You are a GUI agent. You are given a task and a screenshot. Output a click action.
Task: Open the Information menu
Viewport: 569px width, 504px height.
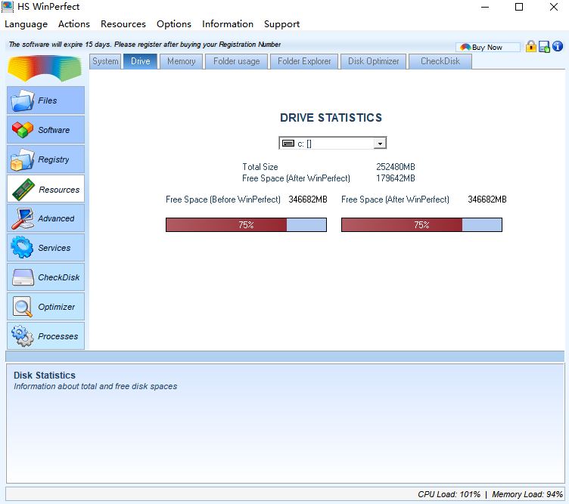point(228,24)
